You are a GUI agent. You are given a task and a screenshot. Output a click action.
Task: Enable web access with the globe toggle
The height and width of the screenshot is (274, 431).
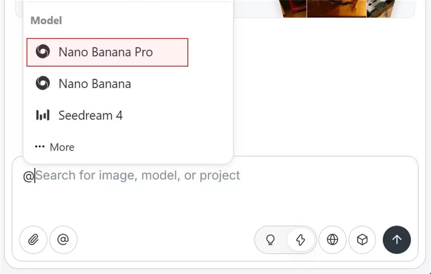click(332, 240)
